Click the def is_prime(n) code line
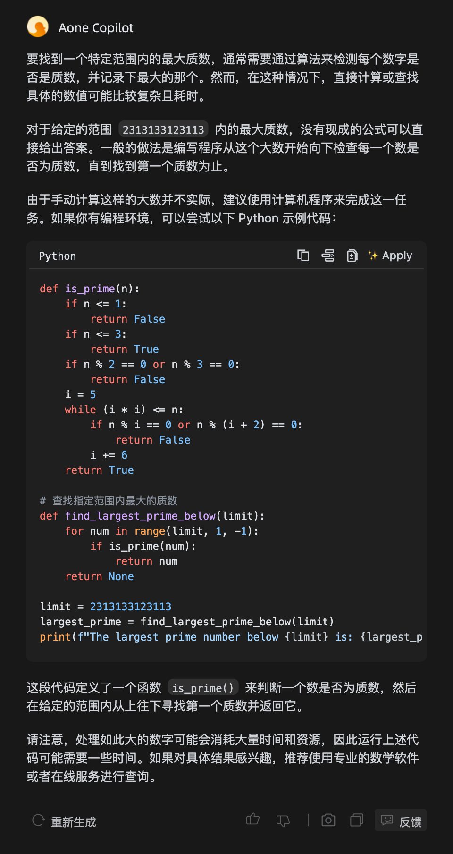Screen dimensions: 453x854 tap(89, 289)
